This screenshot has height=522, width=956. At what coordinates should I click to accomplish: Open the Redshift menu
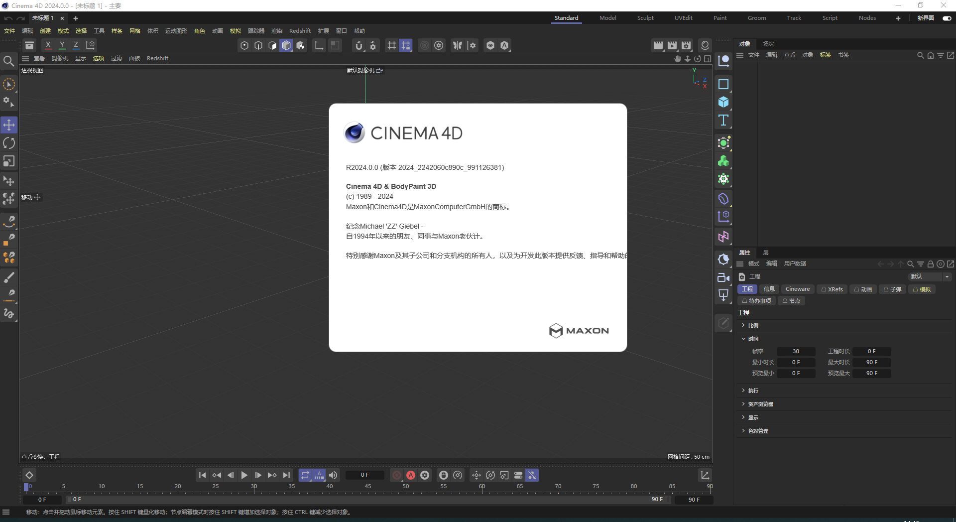(300, 30)
